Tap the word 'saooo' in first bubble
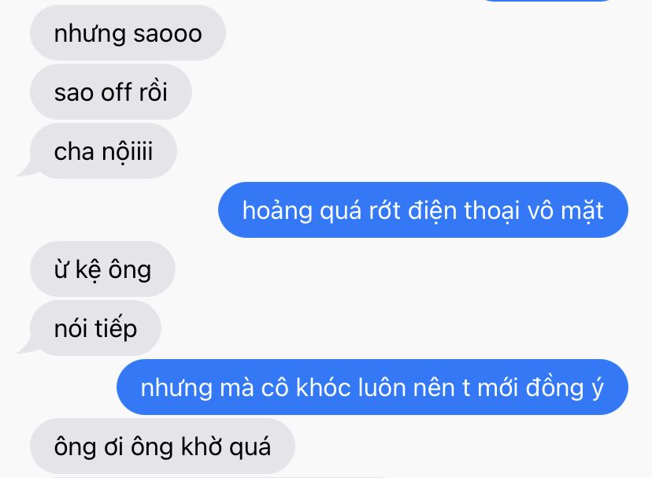The width and height of the screenshot is (652, 478). click(168, 33)
